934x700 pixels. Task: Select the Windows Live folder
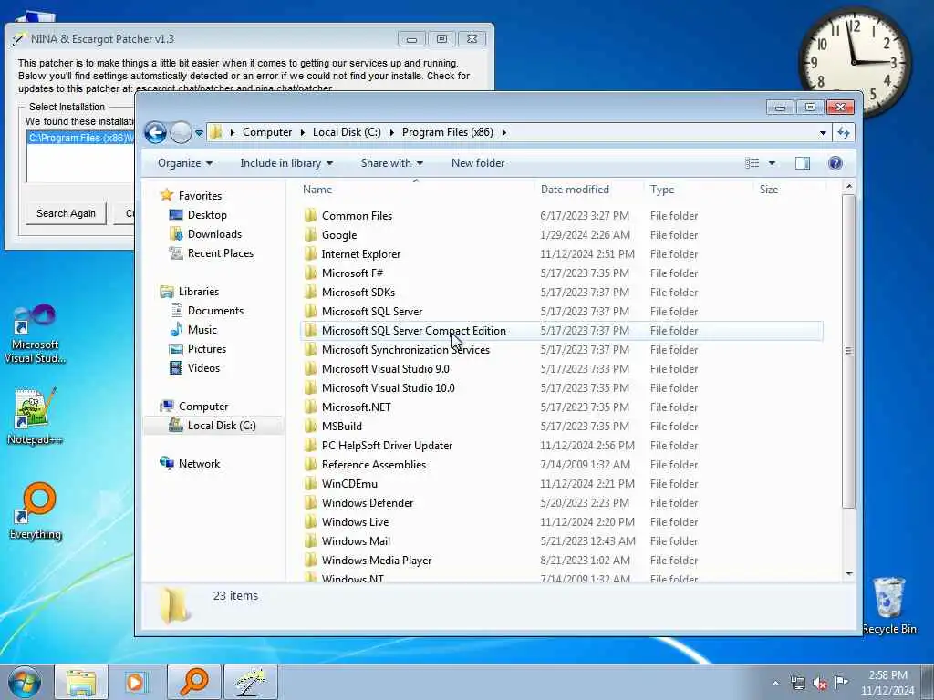coord(355,522)
